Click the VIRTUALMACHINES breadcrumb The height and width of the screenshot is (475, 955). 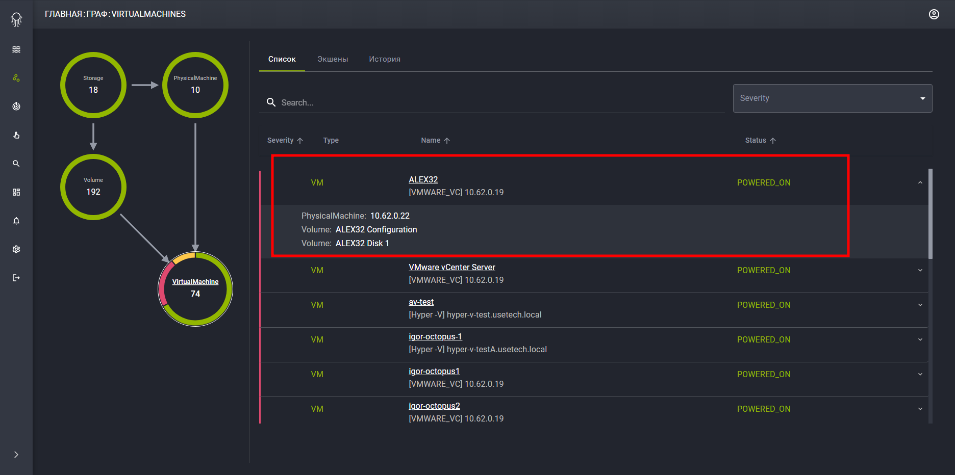coord(148,14)
